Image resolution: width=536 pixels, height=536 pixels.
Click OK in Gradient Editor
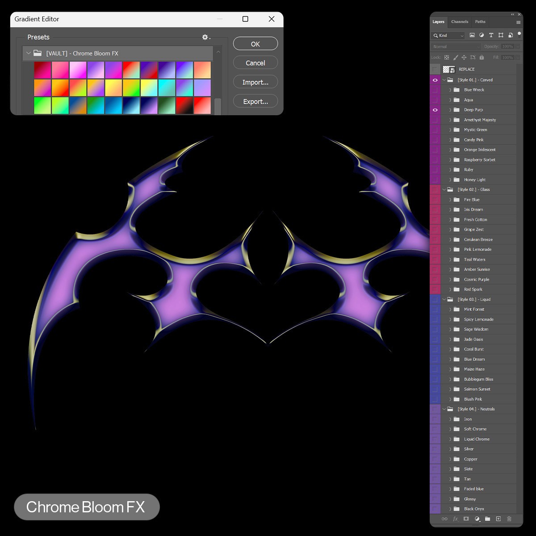click(x=255, y=44)
